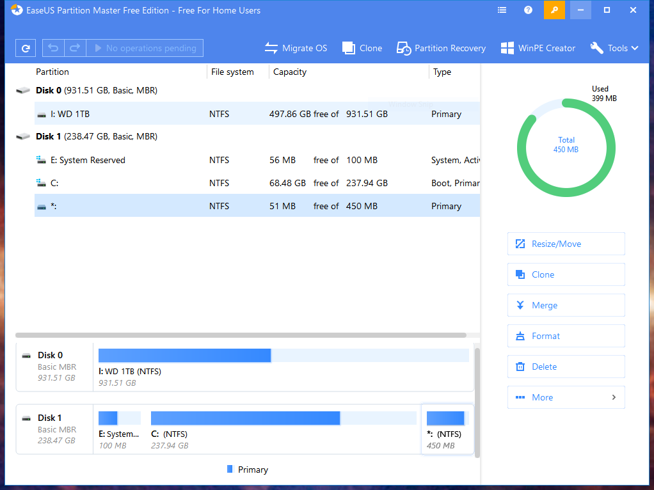
Task: Click the Primary legend color swatch
Action: [230, 469]
